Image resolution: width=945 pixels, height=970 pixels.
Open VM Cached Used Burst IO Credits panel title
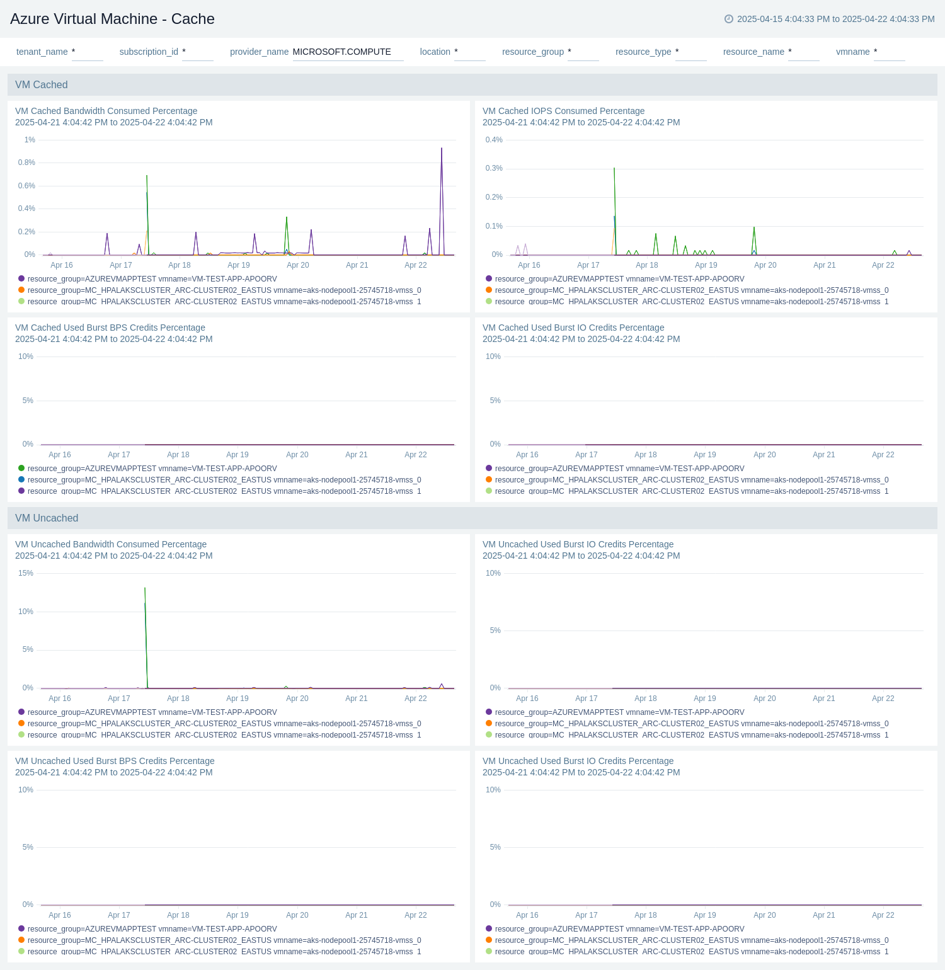[573, 328]
